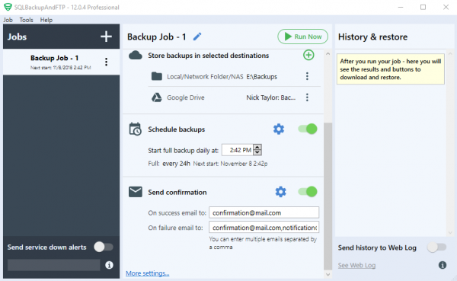
Task: Click info icon for service down alerts
Action: tap(109, 265)
